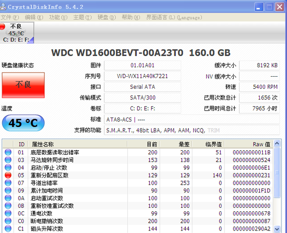The height and width of the screenshot is (233, 287).
Task: Select the 启动重试次数 attribute row
Action: click(x=138, y=198)
